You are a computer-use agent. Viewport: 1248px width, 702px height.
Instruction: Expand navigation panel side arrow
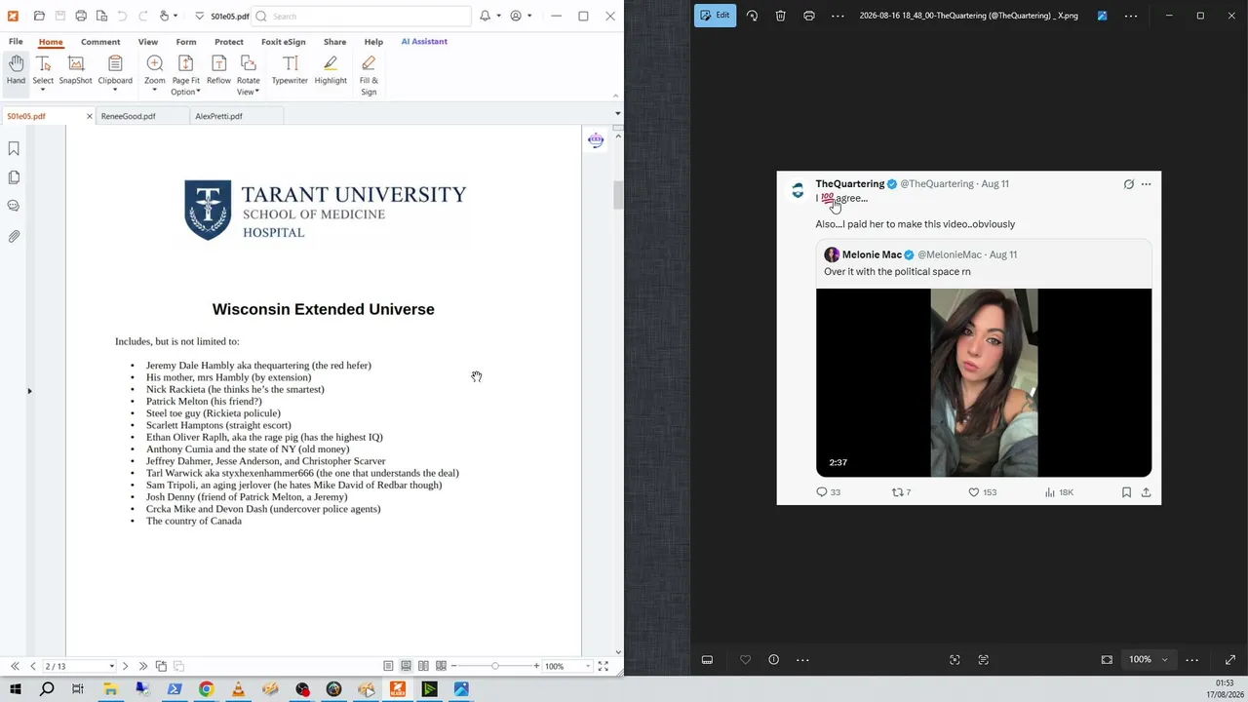[29, 391]
